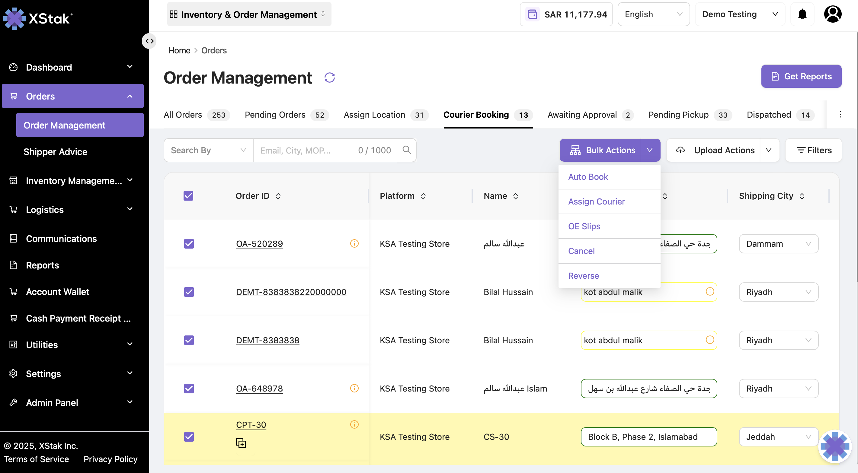Open the notifications bell
858x473 pixels.
[802, 14]
